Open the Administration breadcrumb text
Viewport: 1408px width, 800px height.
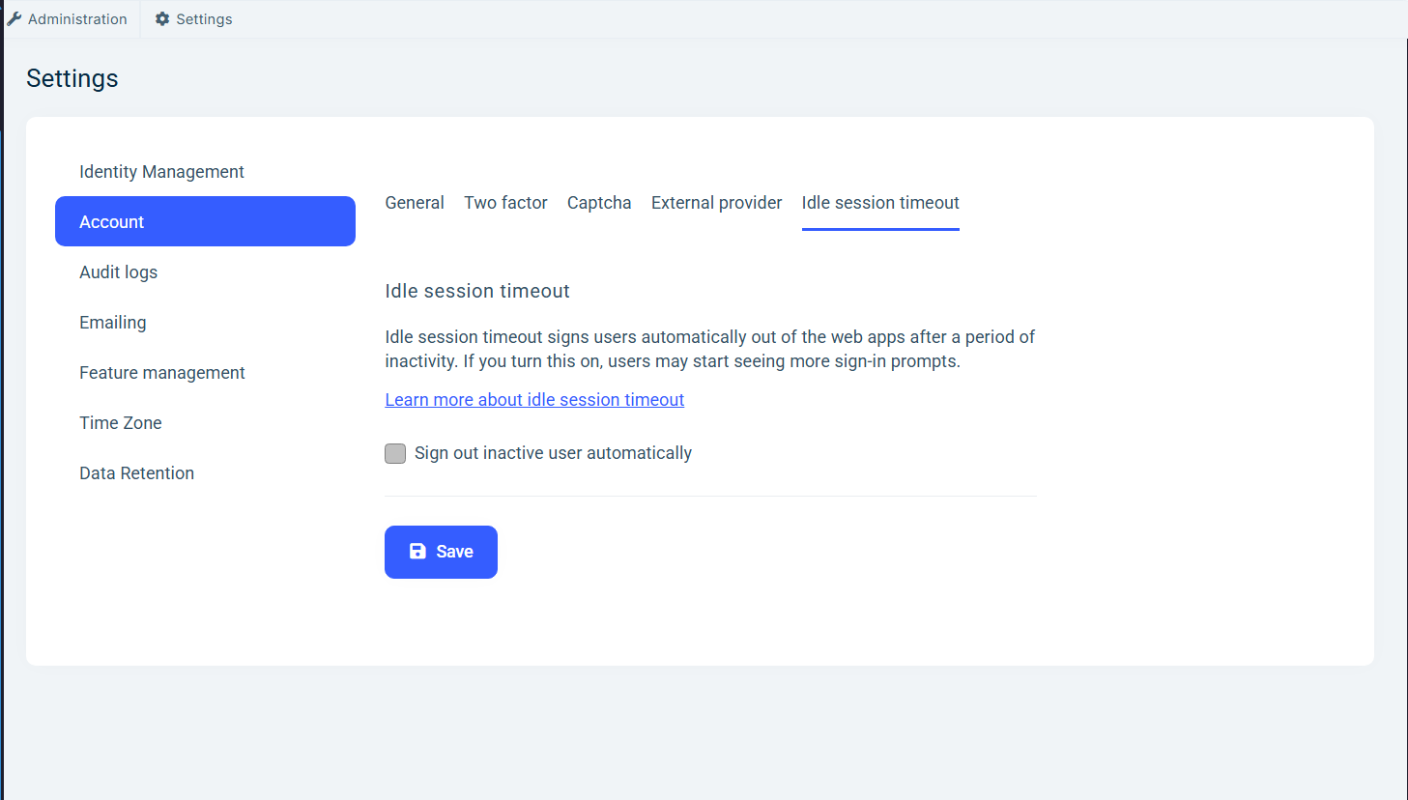(77, 18)
